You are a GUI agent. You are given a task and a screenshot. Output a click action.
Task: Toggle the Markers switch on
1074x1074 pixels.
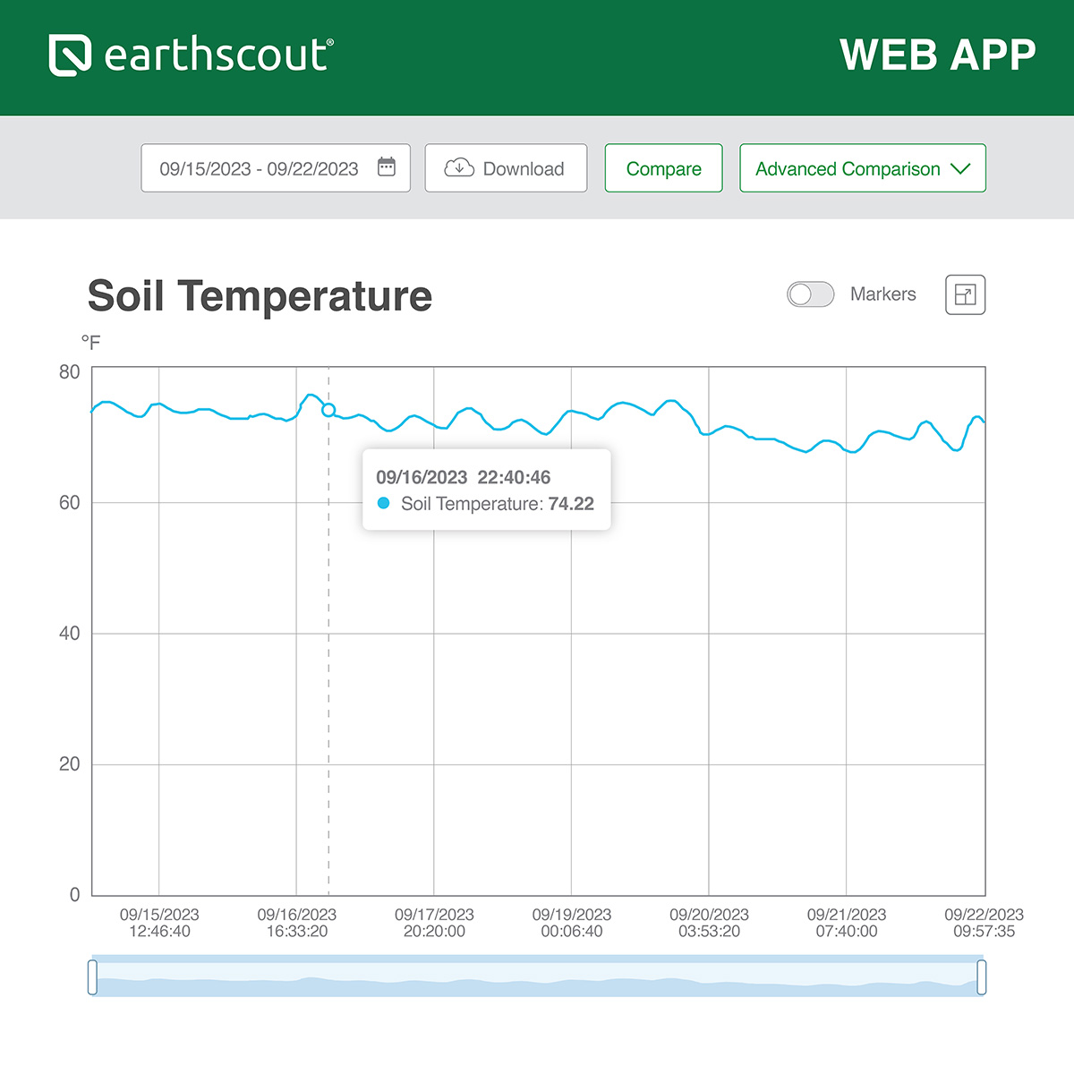tap(810, 294)
